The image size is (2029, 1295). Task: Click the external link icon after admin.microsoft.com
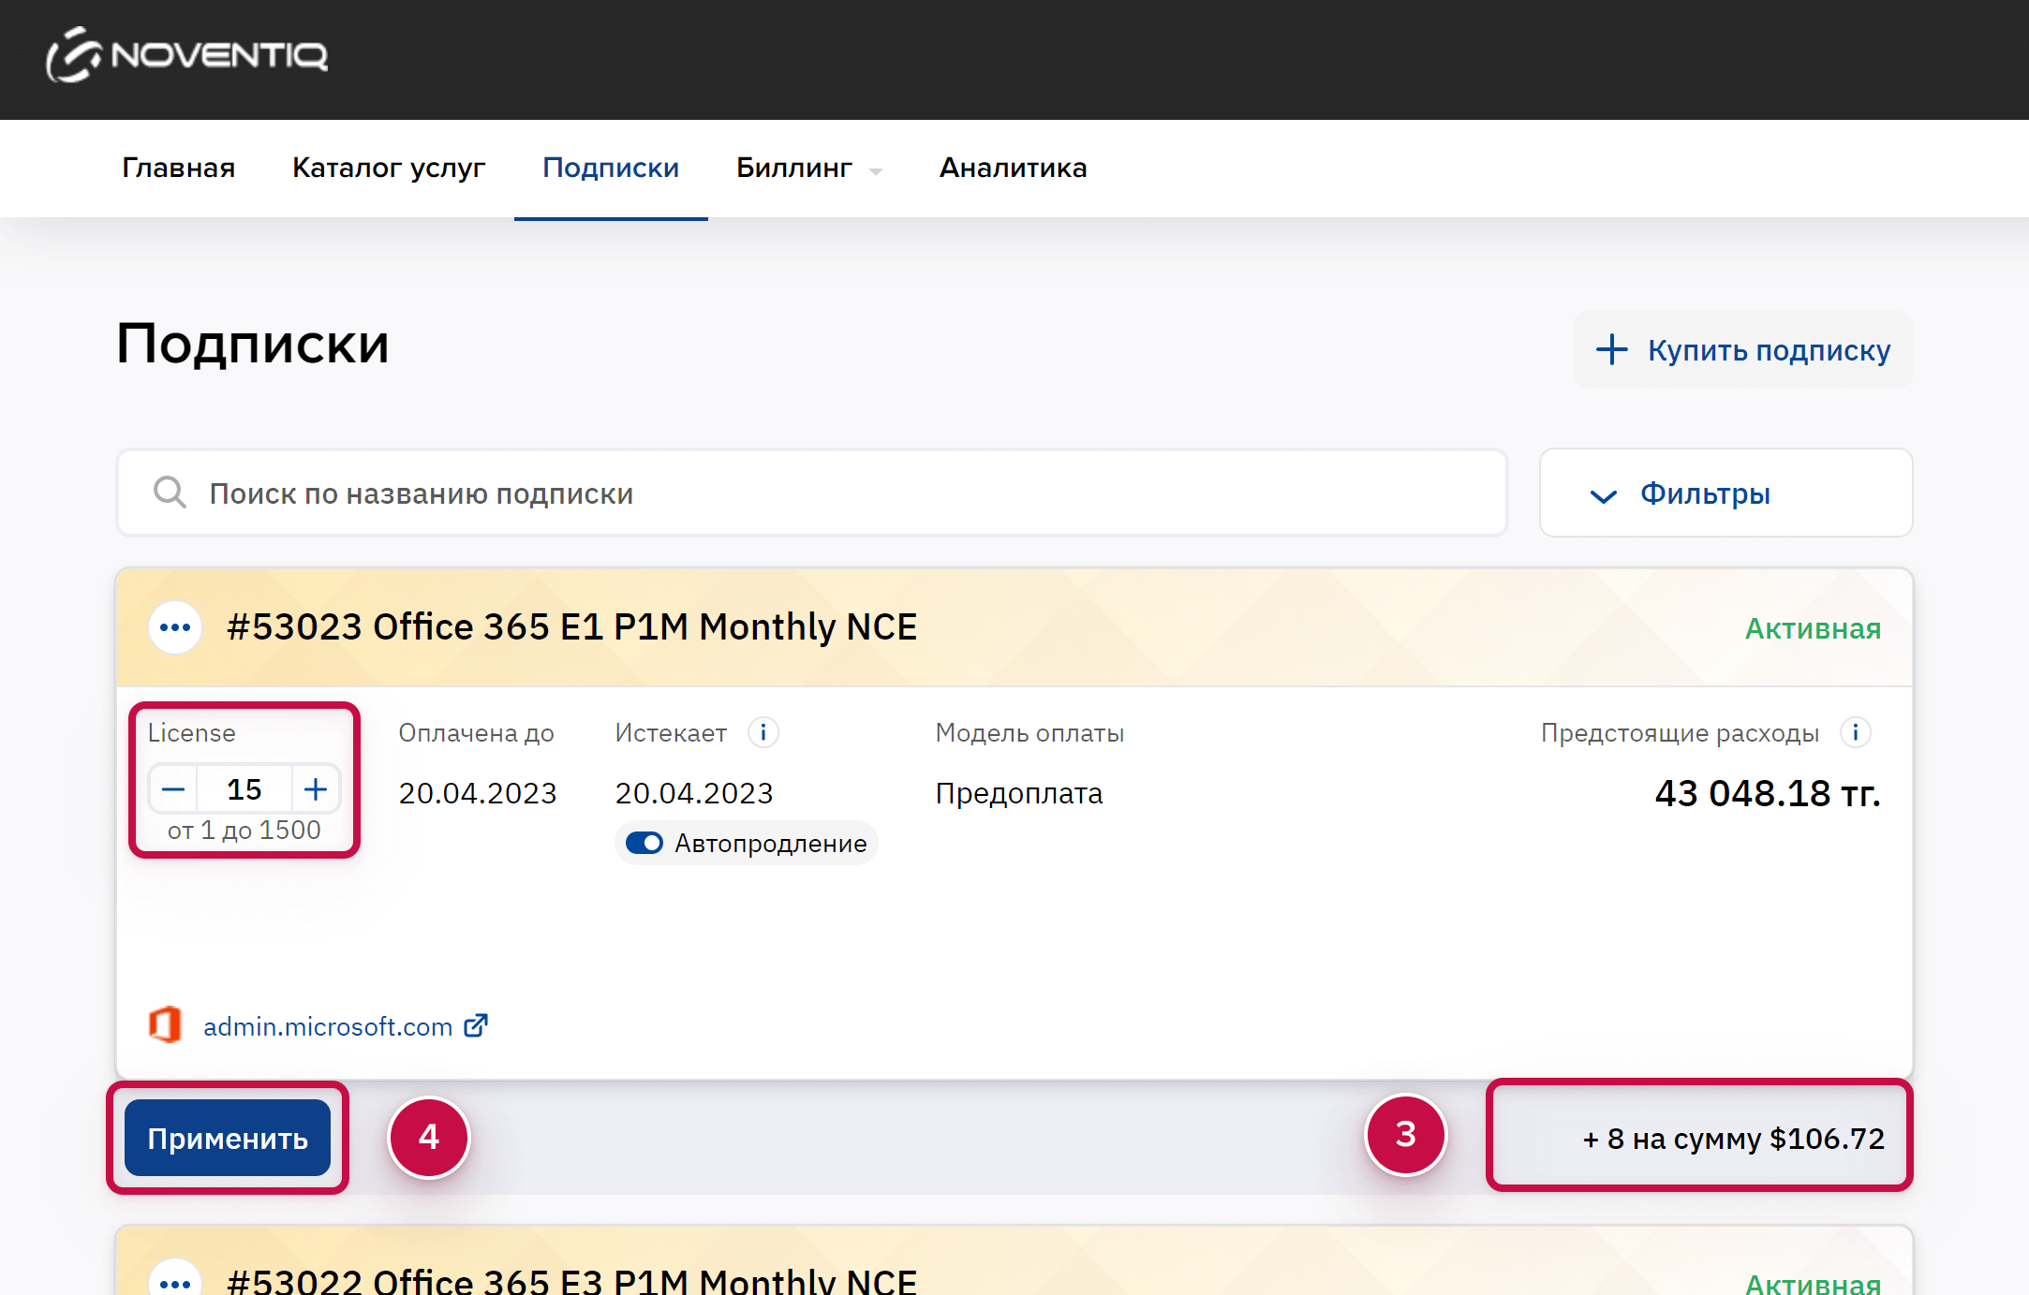[x=476, y=1025]
